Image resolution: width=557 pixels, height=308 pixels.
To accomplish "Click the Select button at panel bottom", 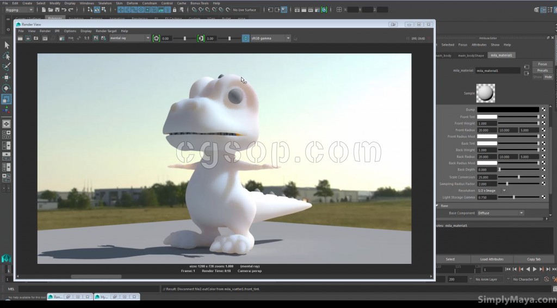I will pos(450,259).
